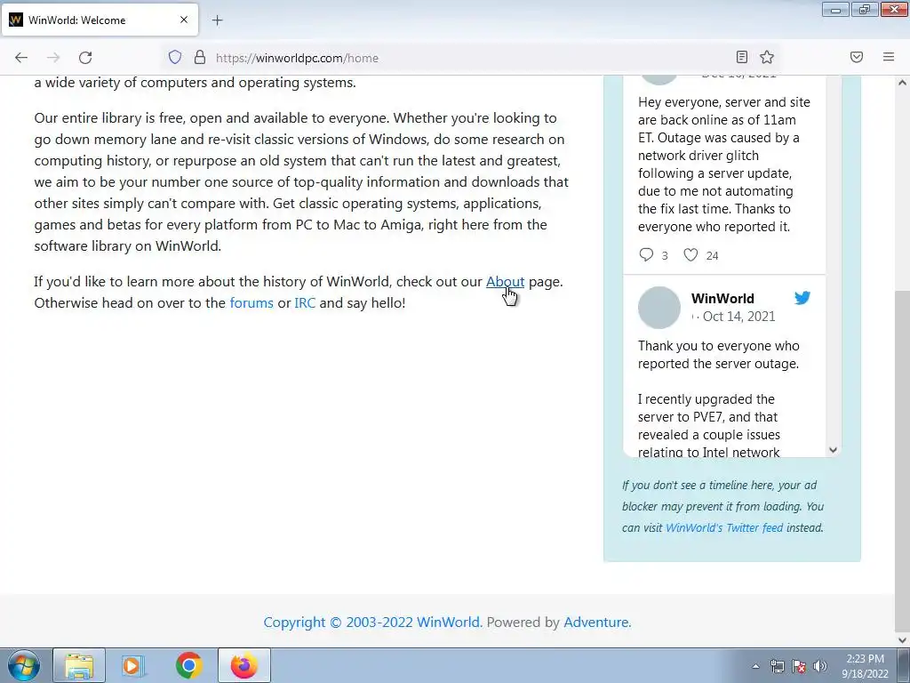Open Google Chrome from the taskbar
This screenshot has height=683, width=910.
(188, 665)
